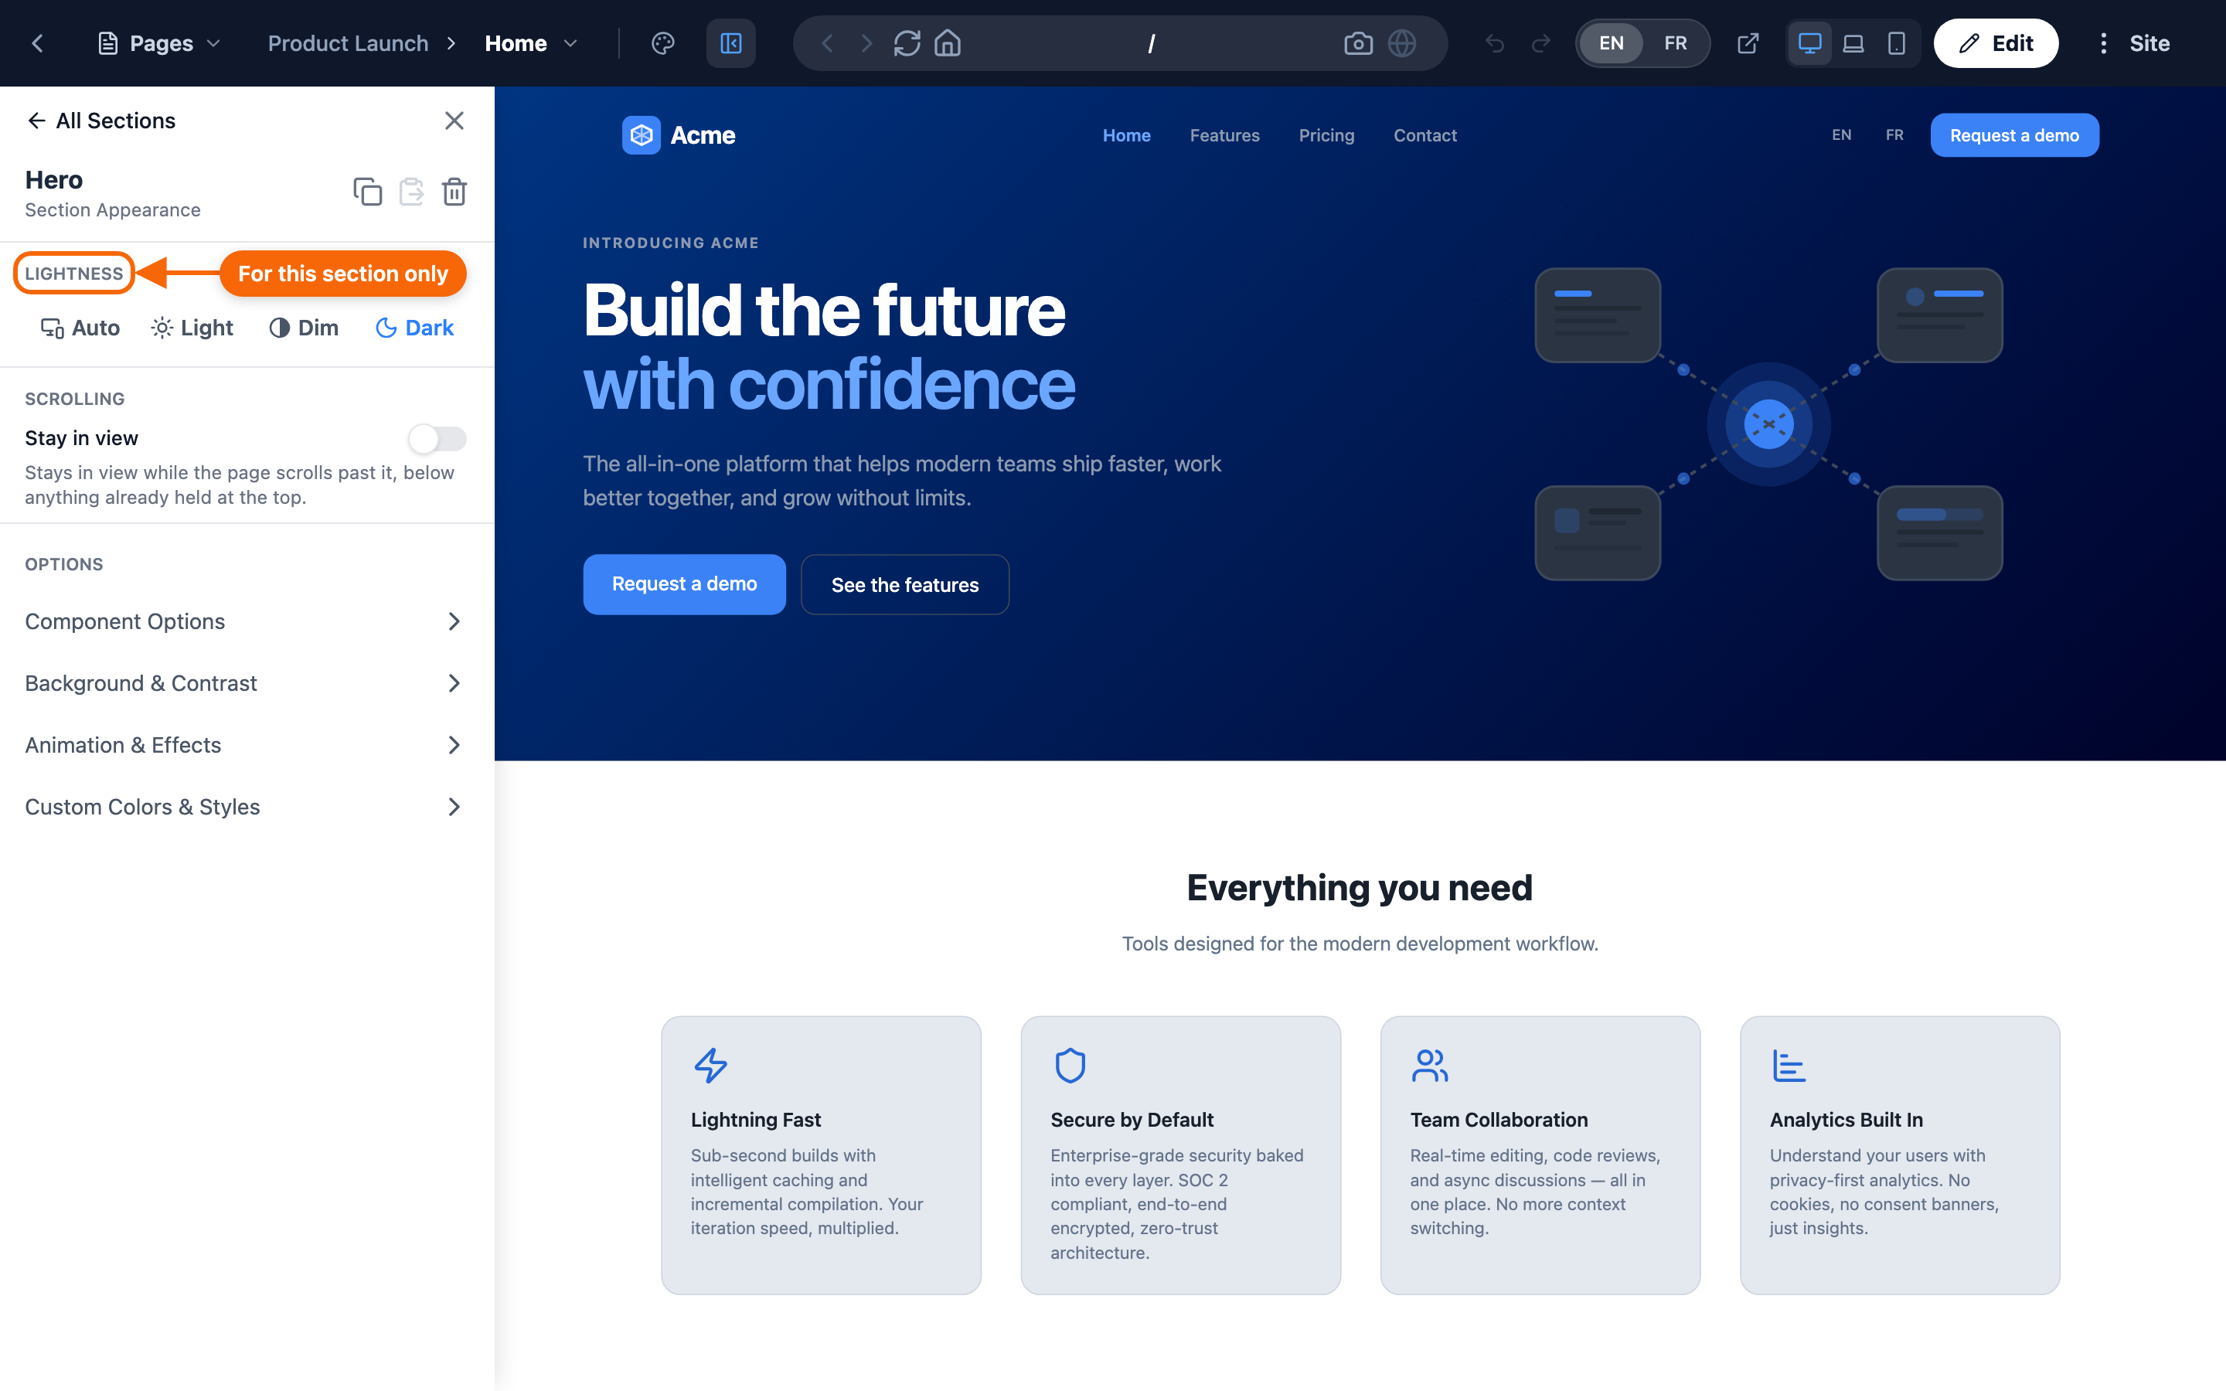This screenshot has width=2226, height=1391.
Task: Set lightness to Dim
Action: [304, 328]
